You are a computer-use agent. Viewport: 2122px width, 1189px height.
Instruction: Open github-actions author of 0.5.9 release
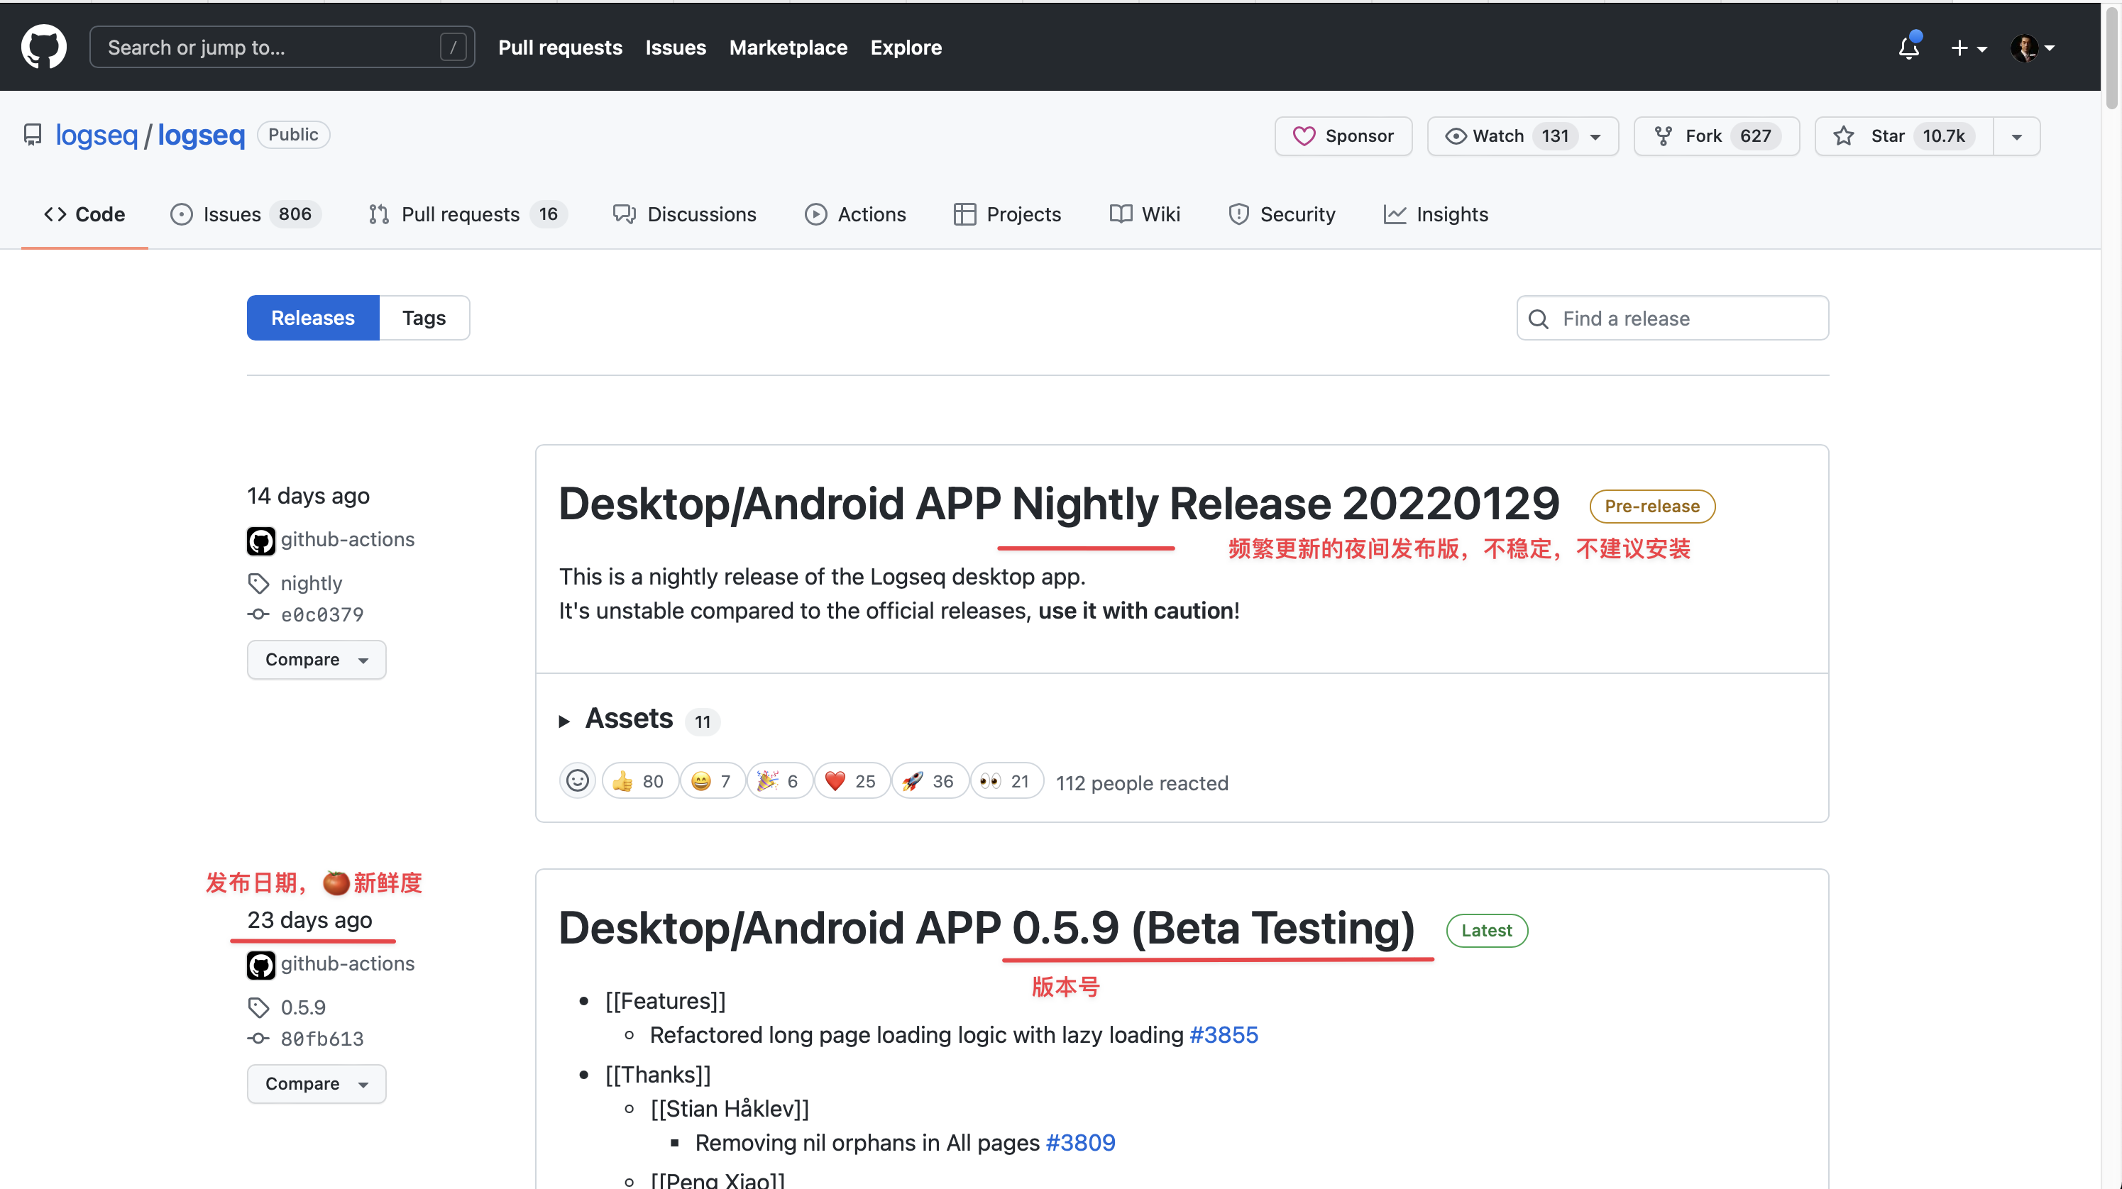coord(348,963)
